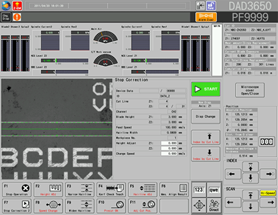Viewport: 278px width, 215px height.
Task: Click the date and time status field
Action: (x=49, y=6)
